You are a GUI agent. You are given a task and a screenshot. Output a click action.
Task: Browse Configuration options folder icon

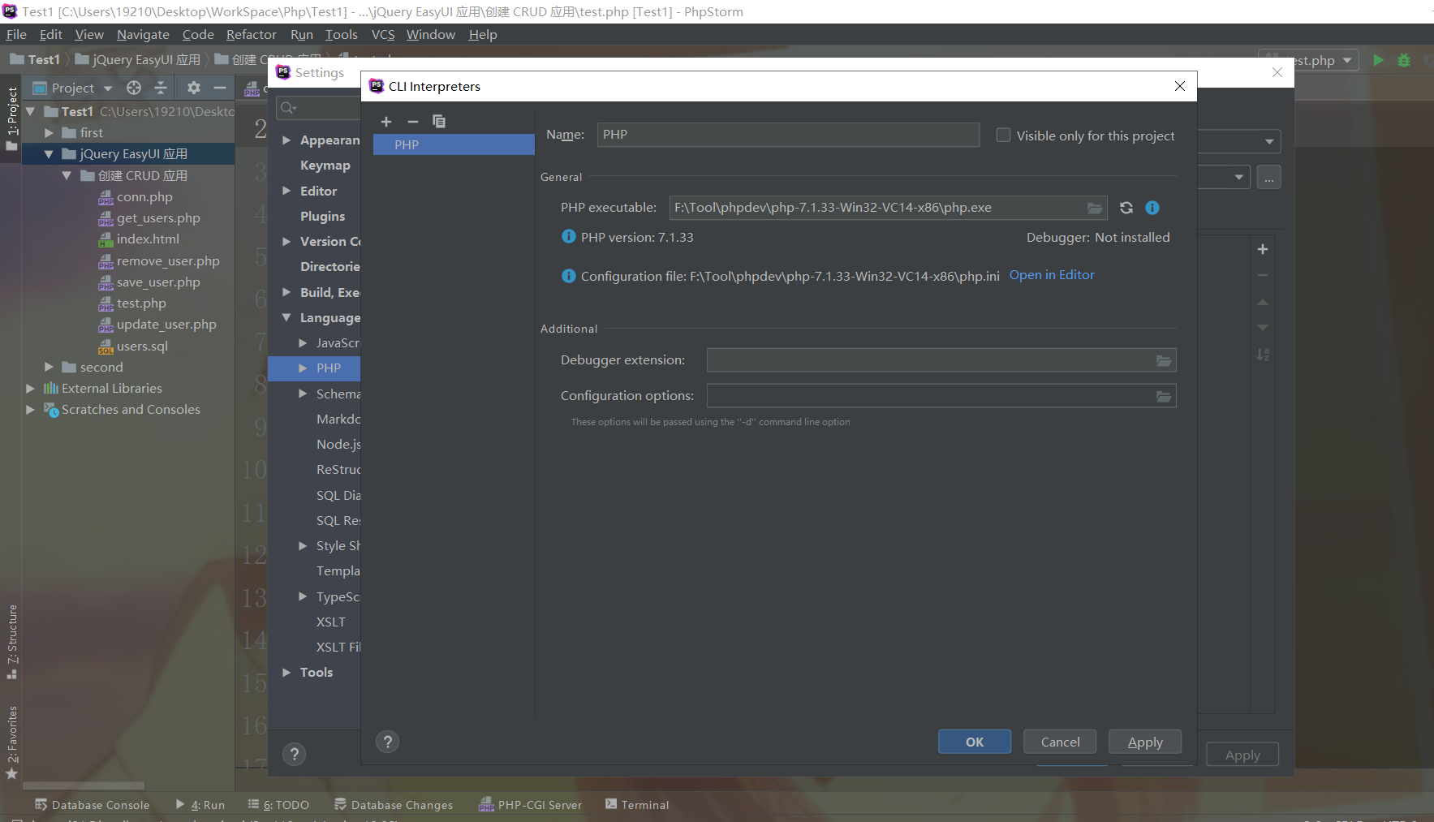point(1164,397)
